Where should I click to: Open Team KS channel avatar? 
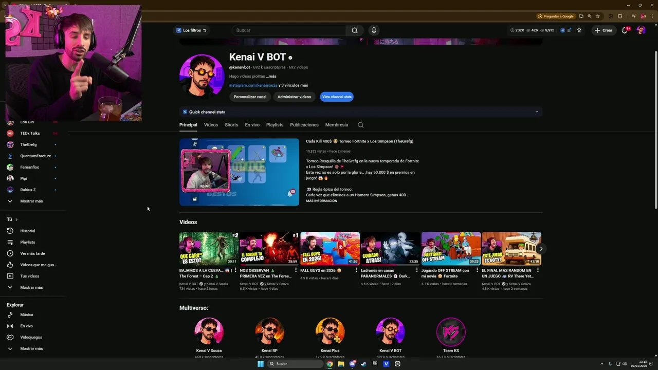451,332
